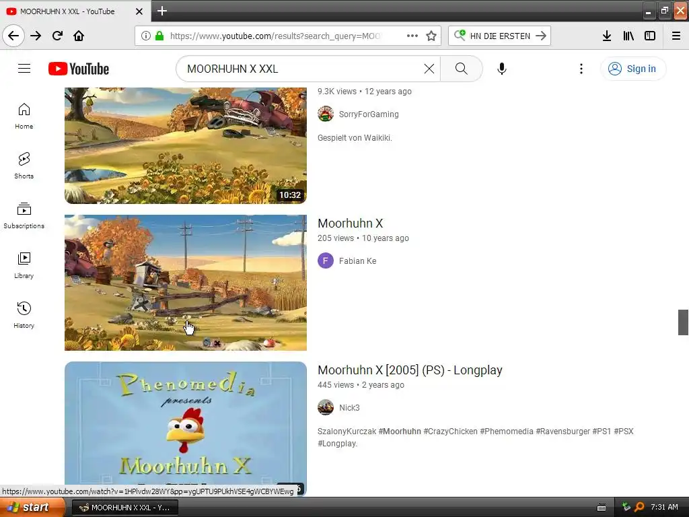The width and height of the screenshot is (689, 517).
Task: Open the YouTube guide hamburger menu
Action: (x=24, y=69)
